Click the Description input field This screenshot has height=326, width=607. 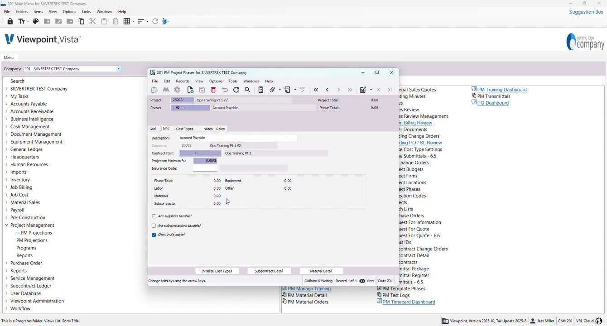[x=238, y=138]
